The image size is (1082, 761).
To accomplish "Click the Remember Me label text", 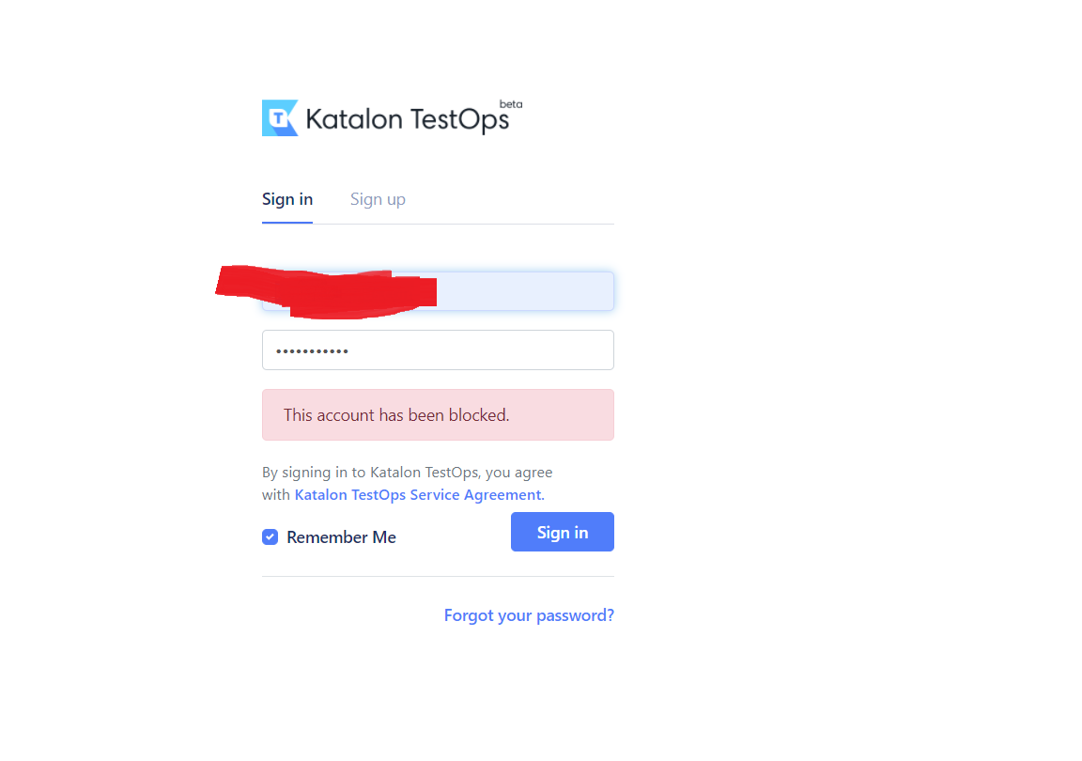I will click(341, 537).
